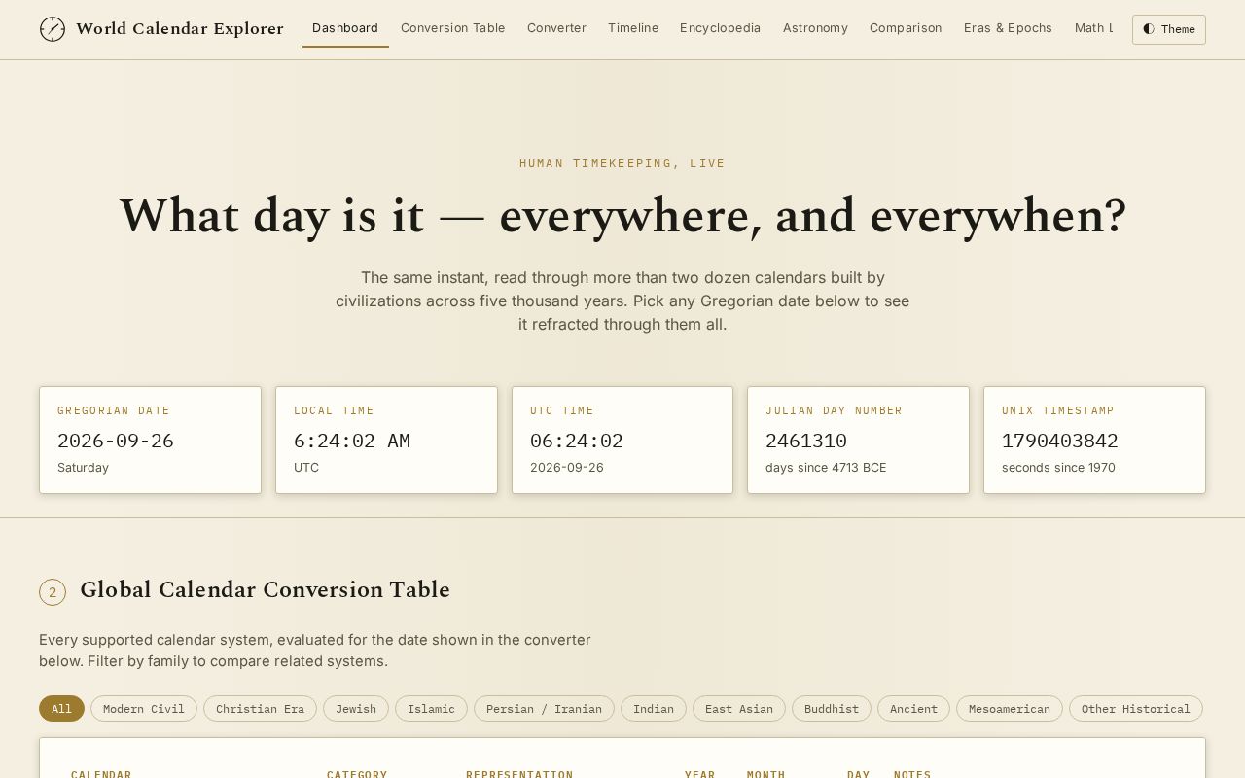Viewport: 1245px width, 778px height.
Task: Click the UTC Time value 06:24:02
Action: [x=577, y=441]
